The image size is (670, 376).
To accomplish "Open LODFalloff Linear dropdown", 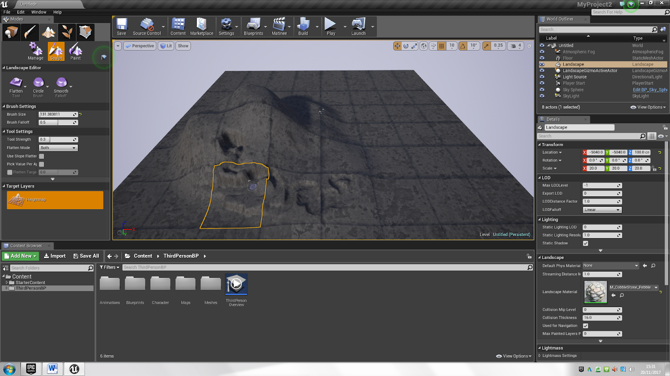I will [602, 210].
